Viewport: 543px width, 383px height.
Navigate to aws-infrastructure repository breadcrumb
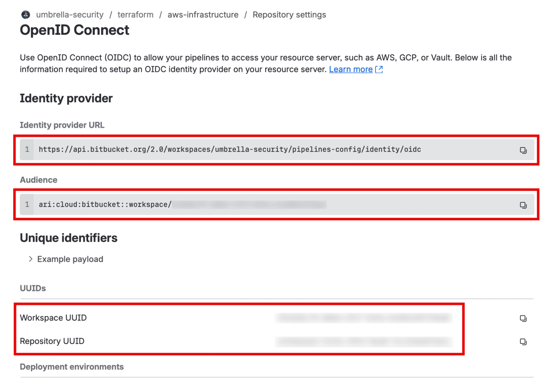tap(203, 15)
